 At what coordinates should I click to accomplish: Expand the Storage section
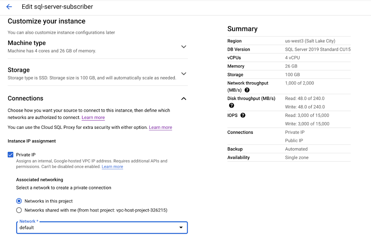(183, 74)
